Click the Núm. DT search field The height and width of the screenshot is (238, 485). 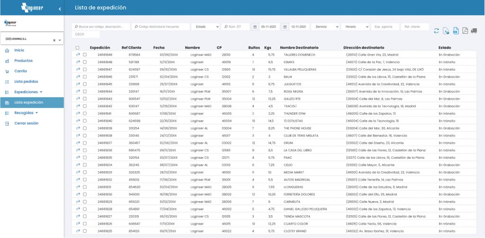coord(237,27)
